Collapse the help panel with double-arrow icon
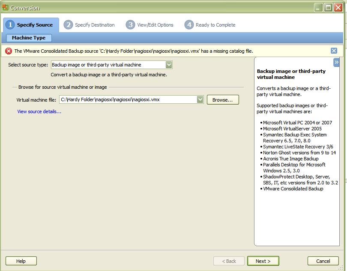This screenshot has height=271, width=347. click(x=336, y=63)
